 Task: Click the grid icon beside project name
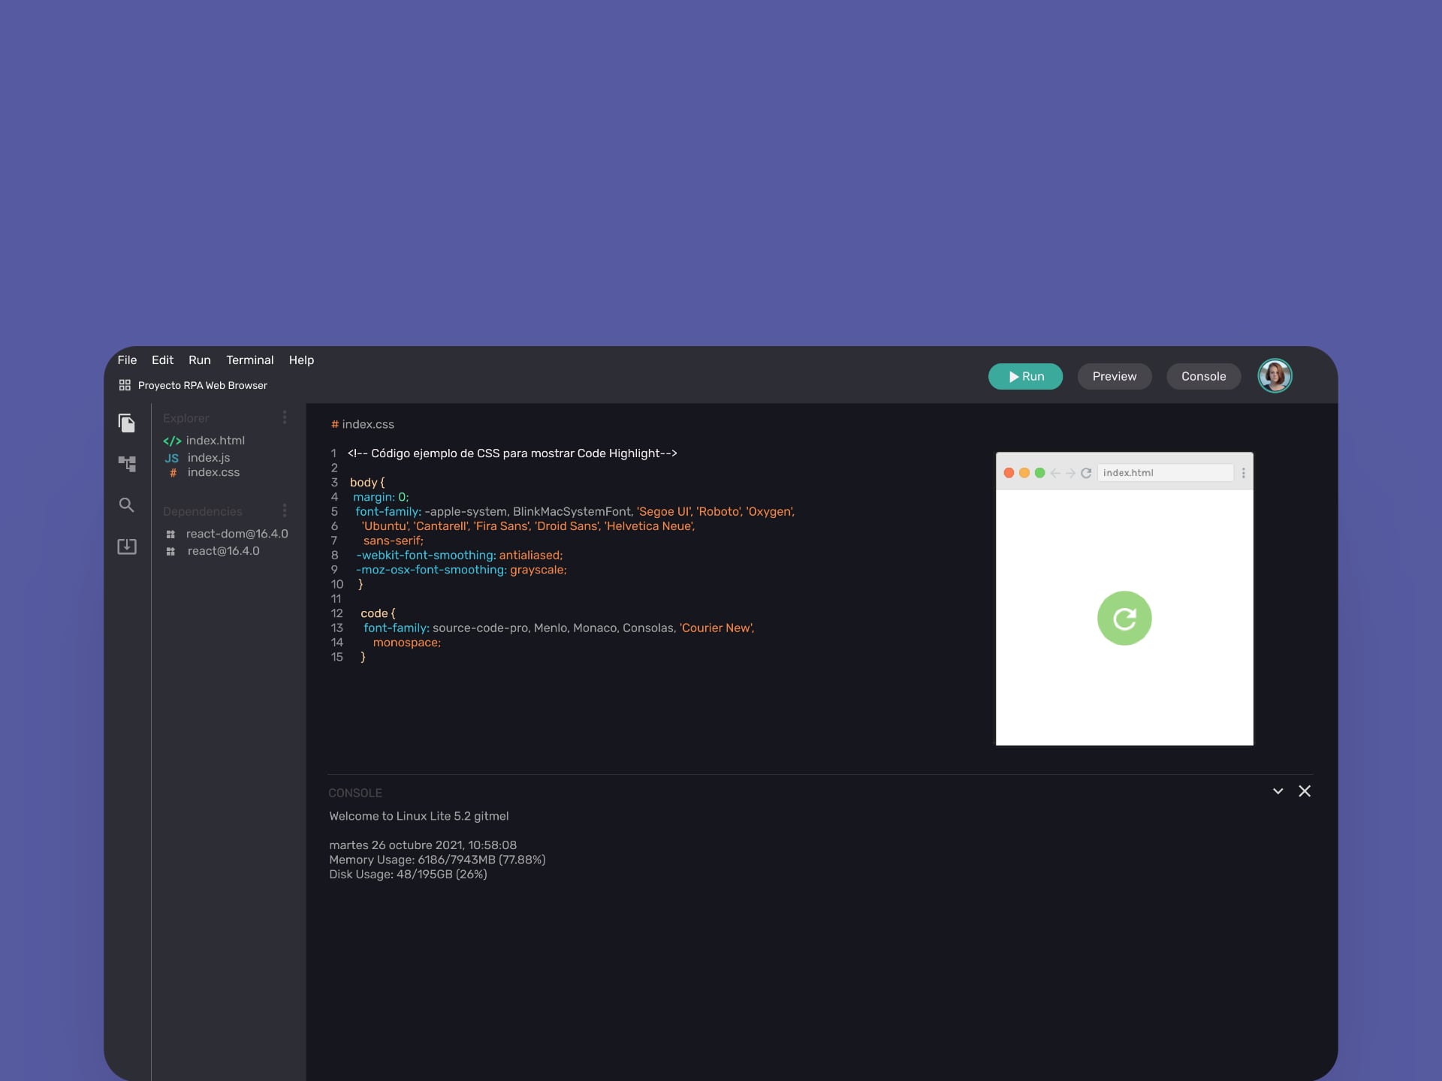(125, 385)
